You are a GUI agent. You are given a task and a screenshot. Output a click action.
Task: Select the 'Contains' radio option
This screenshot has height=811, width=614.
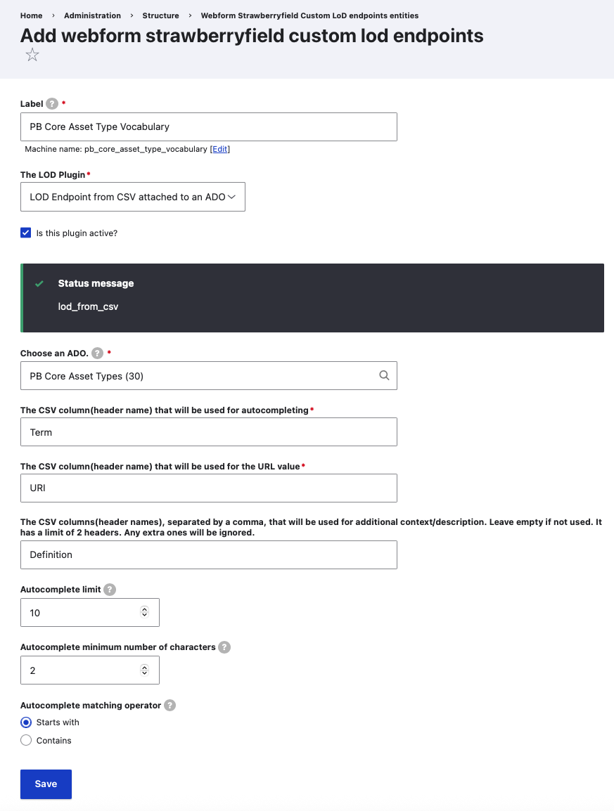pos(26,741)
